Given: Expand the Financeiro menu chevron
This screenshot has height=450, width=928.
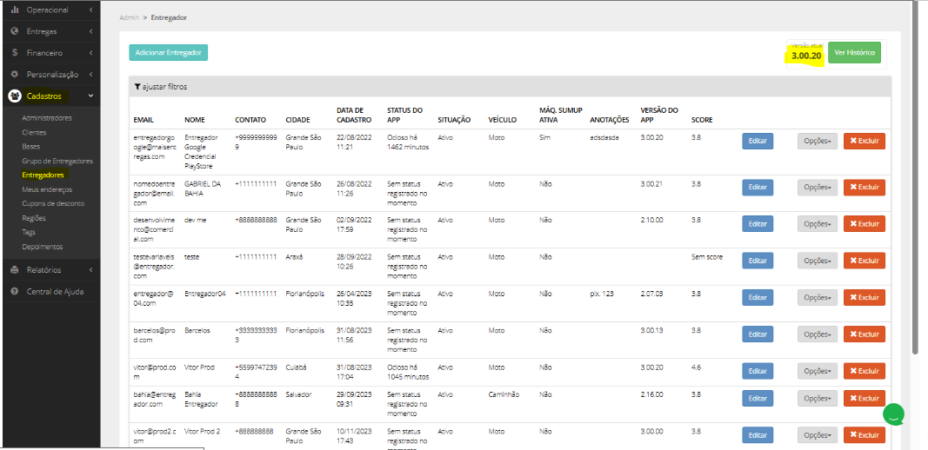Looking at the screenshot, I should pyautogui.click(x=90, y=53).
